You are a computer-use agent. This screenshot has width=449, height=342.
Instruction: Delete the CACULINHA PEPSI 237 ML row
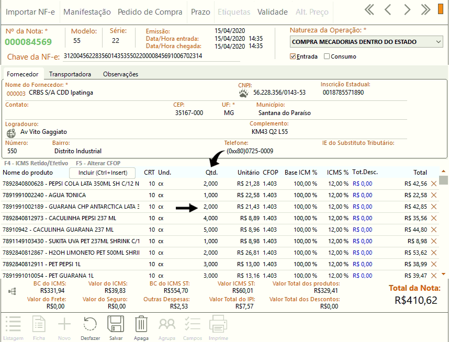tap(434, 218)
